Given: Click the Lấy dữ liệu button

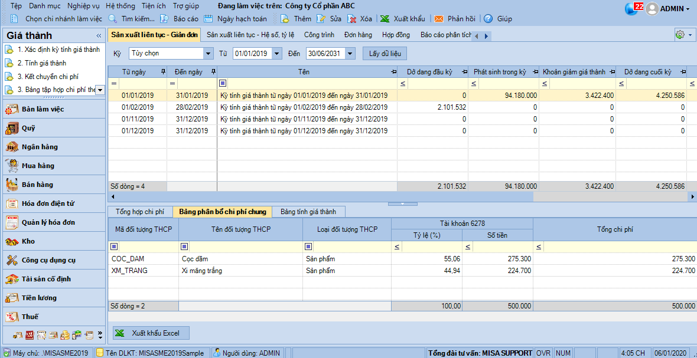Looking at the screenshot, I should coord(385,54).
